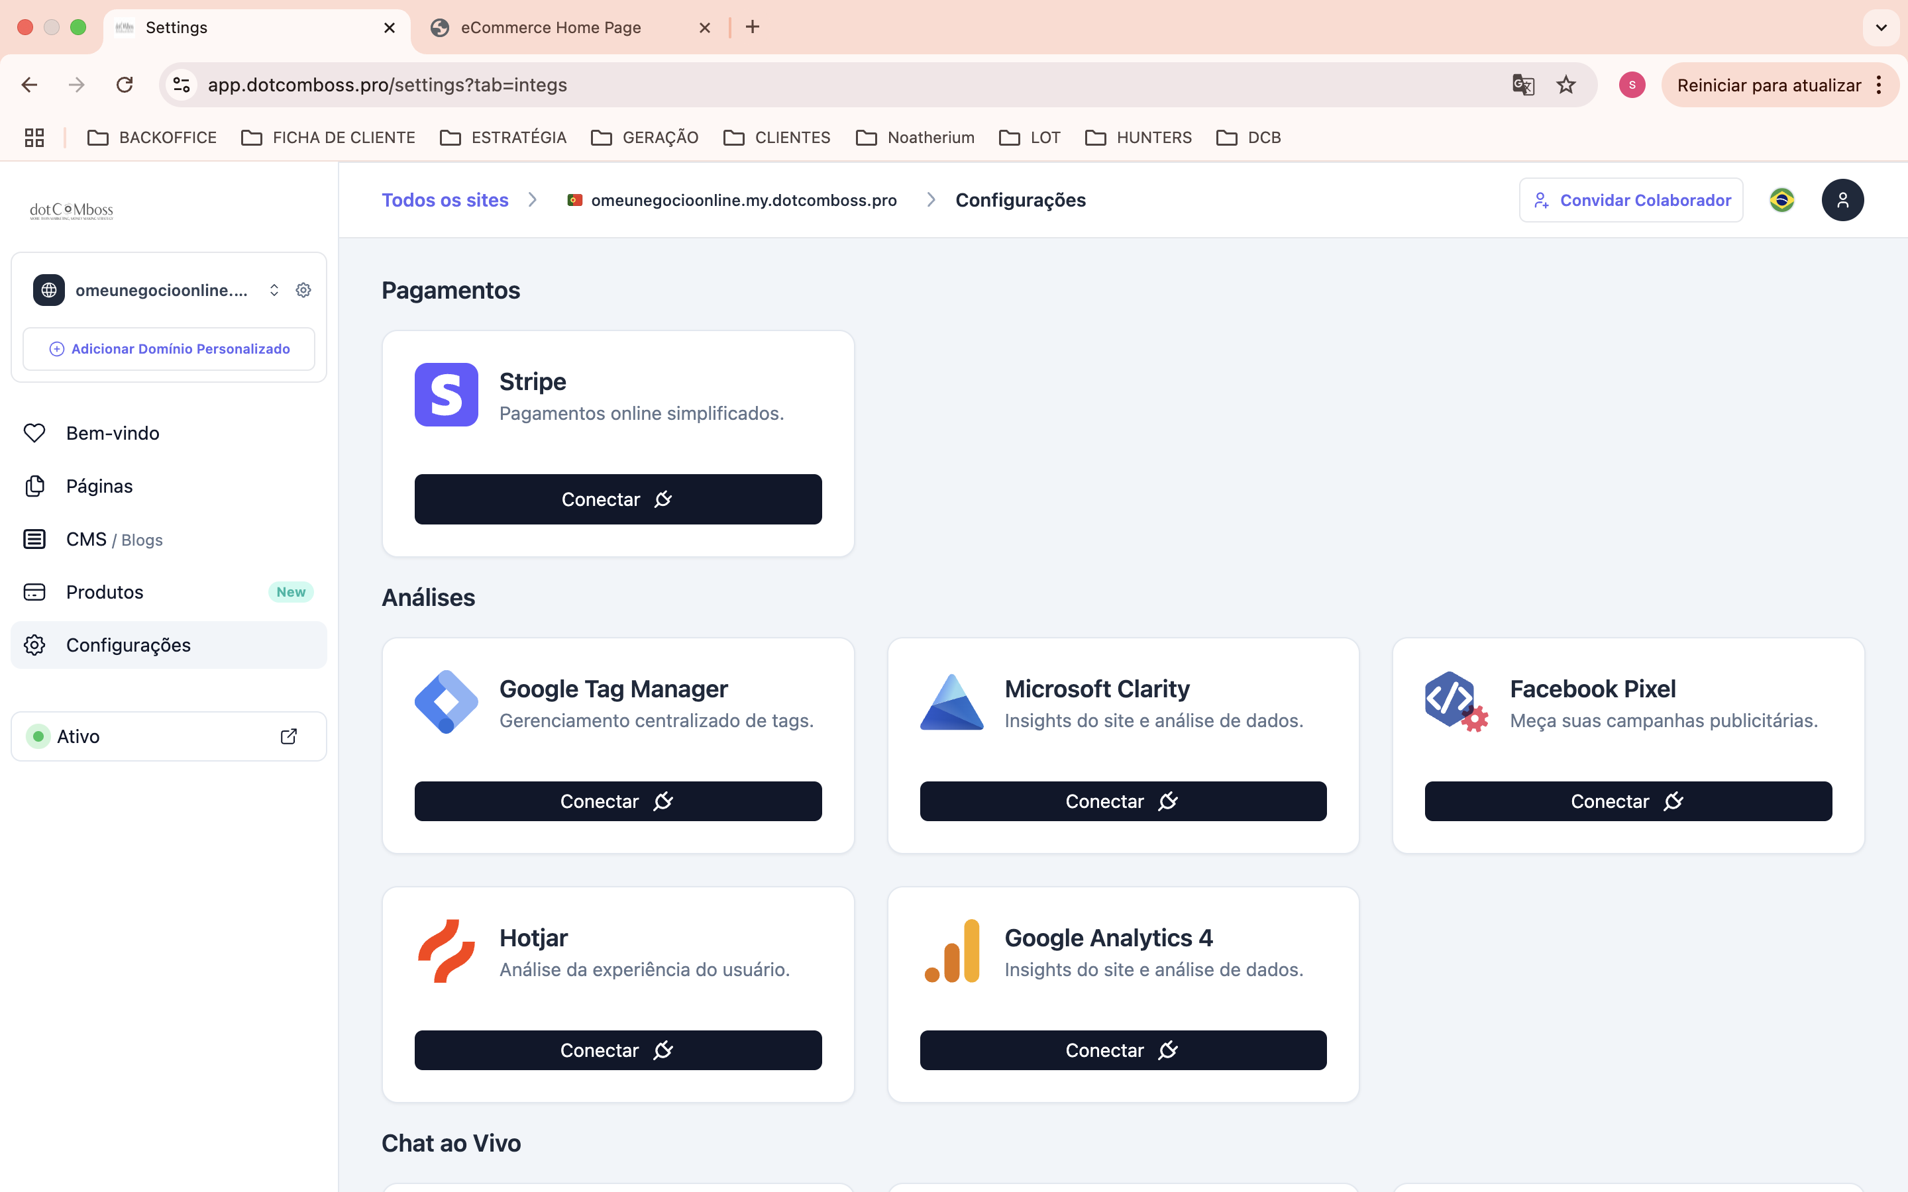Click the Ativo status box

(169, 736)
